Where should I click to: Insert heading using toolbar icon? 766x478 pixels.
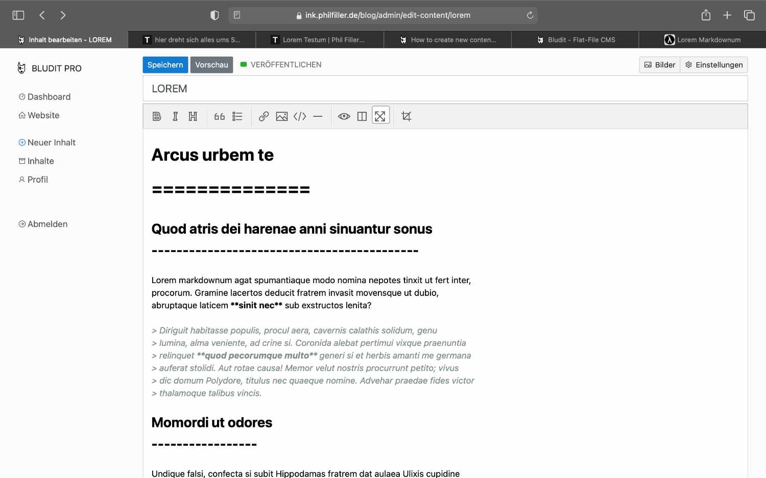pos(193,116)
